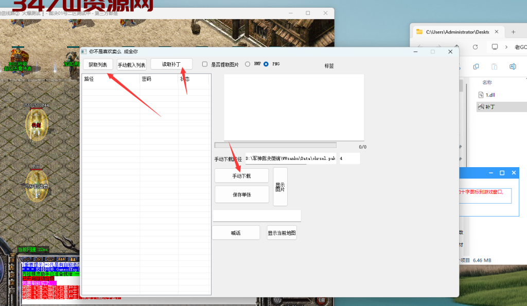Select the 补丁 file in Explorer
The width and height of the screenshot is (527, 306).
pyautogui.click(x=489, y=107)
